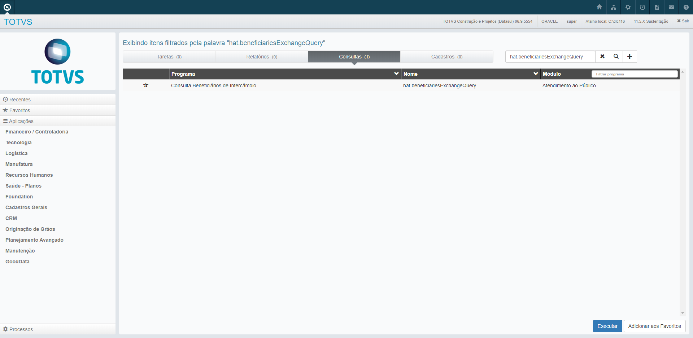Open the Foundation application group
Image resolution: width=693 pixels, height=338 pixels.
point(19,197)
